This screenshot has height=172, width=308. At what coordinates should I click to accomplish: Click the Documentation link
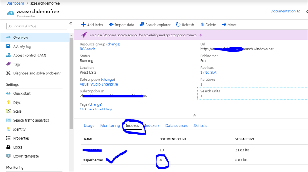pyautogui.click(x=283, y=11)
